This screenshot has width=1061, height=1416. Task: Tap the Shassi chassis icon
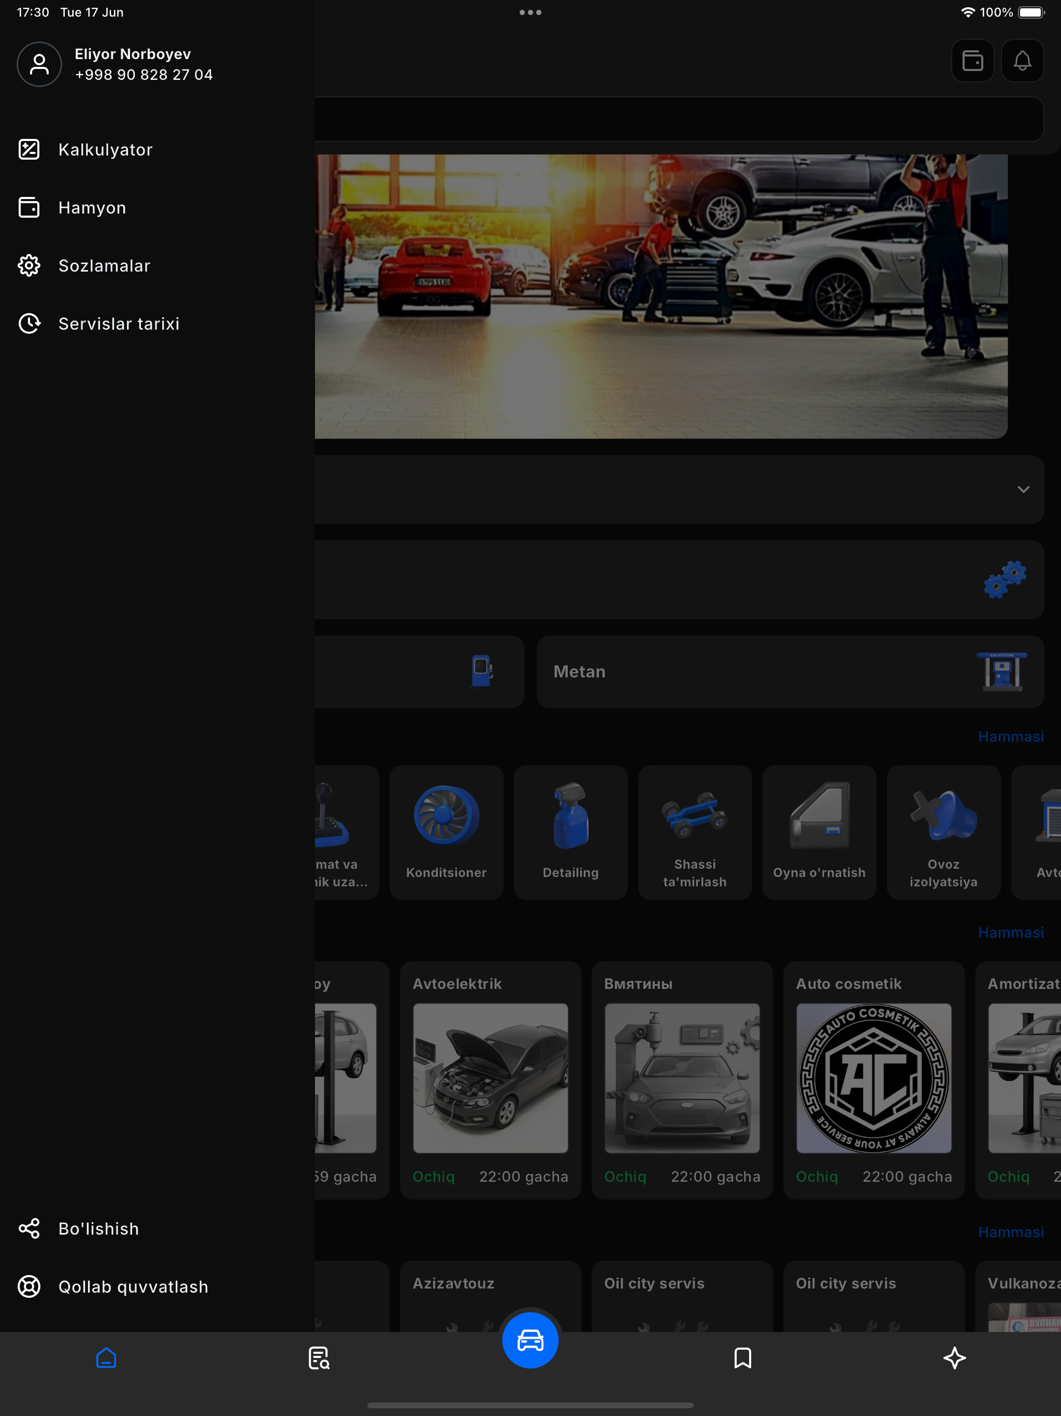coord(694,815)
